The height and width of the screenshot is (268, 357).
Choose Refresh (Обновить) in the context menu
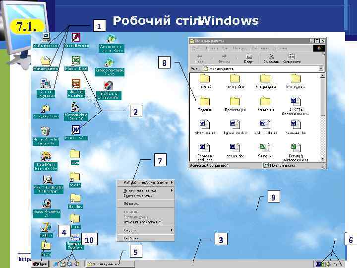click(146, 203)
